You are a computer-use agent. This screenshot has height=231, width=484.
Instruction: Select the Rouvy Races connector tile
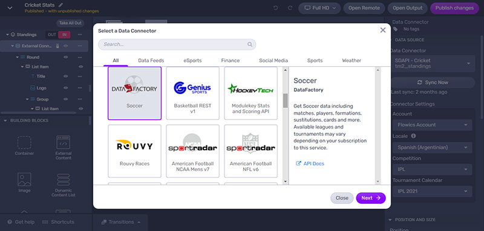(x=134, y=151)
